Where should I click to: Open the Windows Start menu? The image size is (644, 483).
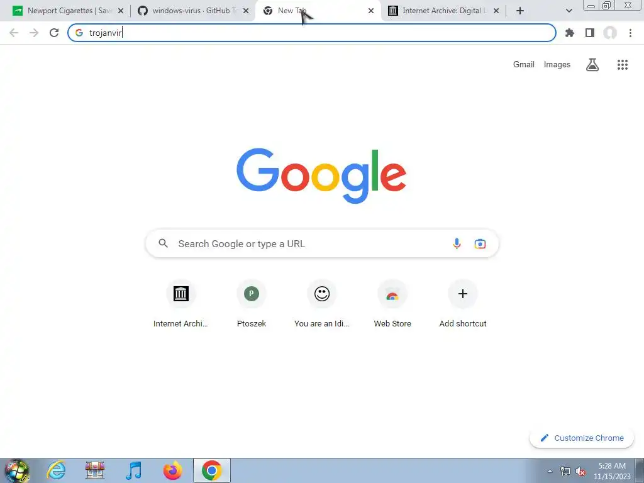point(17,470)
